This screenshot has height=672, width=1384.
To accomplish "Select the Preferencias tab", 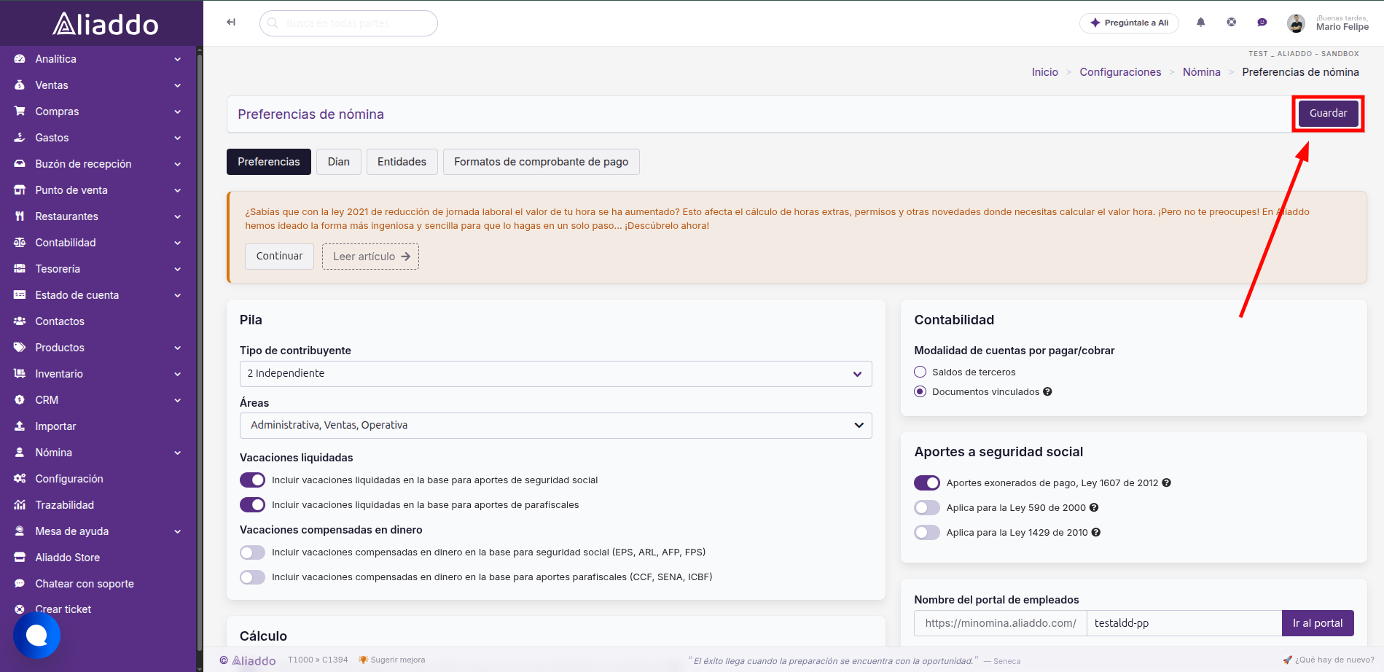I will tap(269, 162).
